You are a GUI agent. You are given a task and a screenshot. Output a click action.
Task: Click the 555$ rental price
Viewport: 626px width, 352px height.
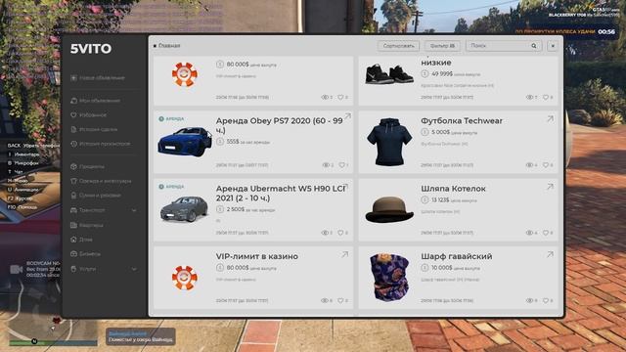tap(233, 141)
